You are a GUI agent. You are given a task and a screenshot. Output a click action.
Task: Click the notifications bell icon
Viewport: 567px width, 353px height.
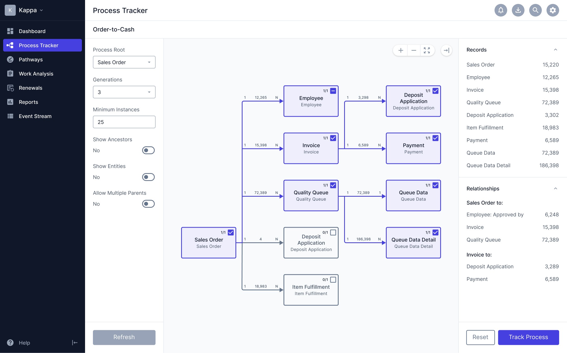(x=501, y=10)
